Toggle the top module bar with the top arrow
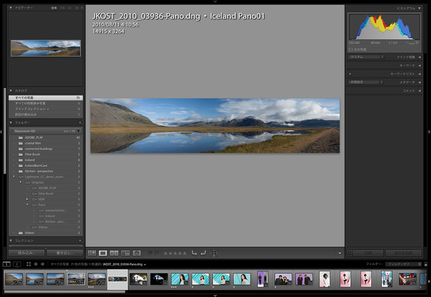431x297 pixels. pyautogui.click(x=215, y=1)
